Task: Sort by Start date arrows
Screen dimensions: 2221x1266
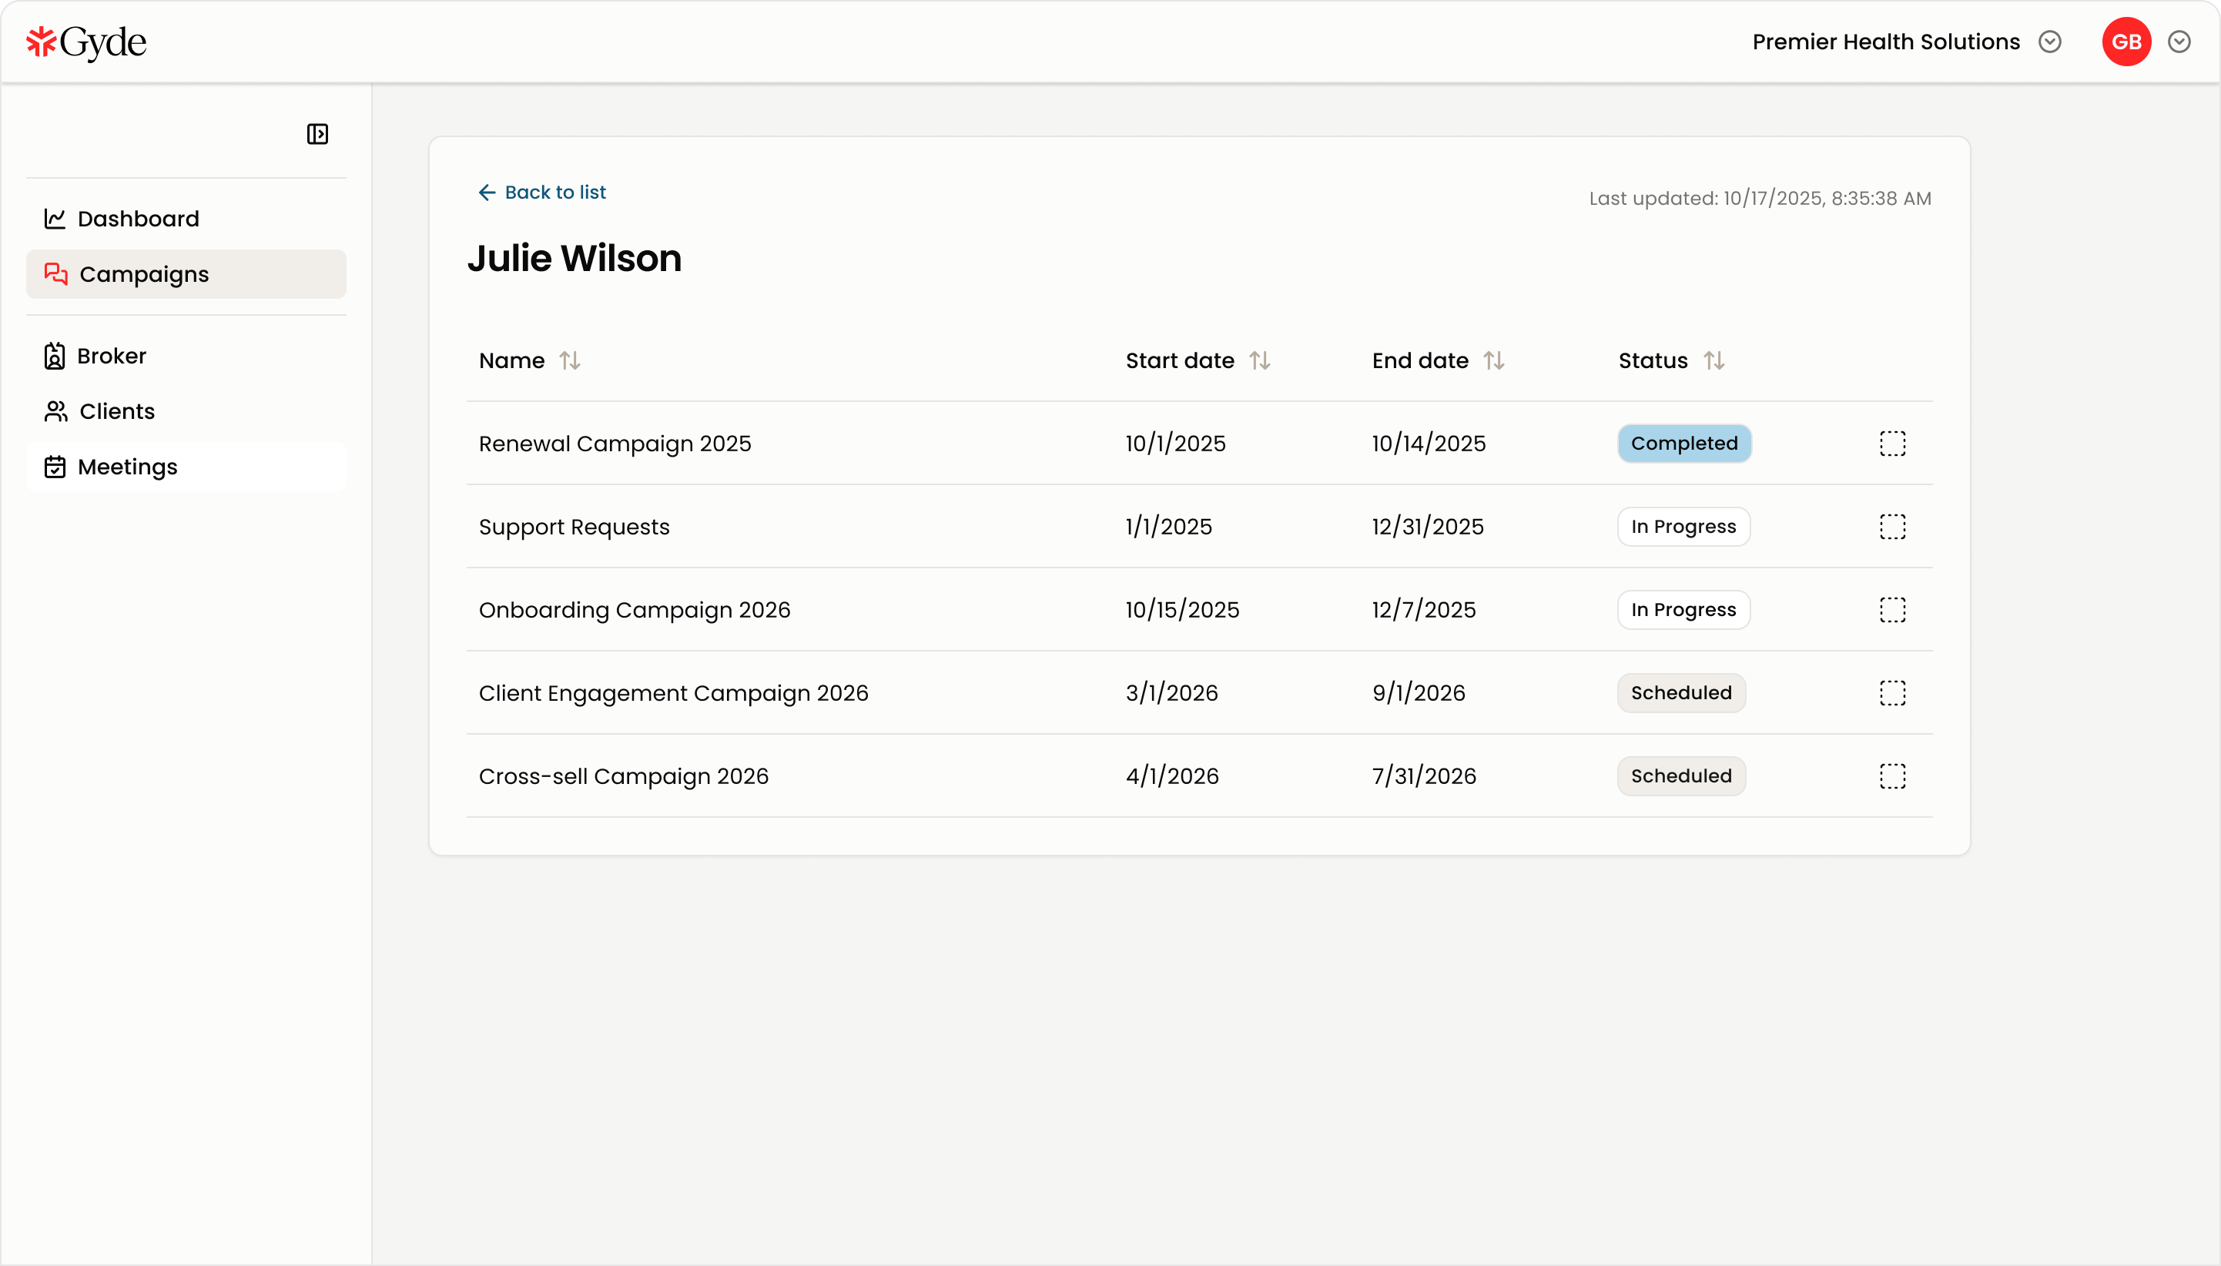Action: [1260, 360]
